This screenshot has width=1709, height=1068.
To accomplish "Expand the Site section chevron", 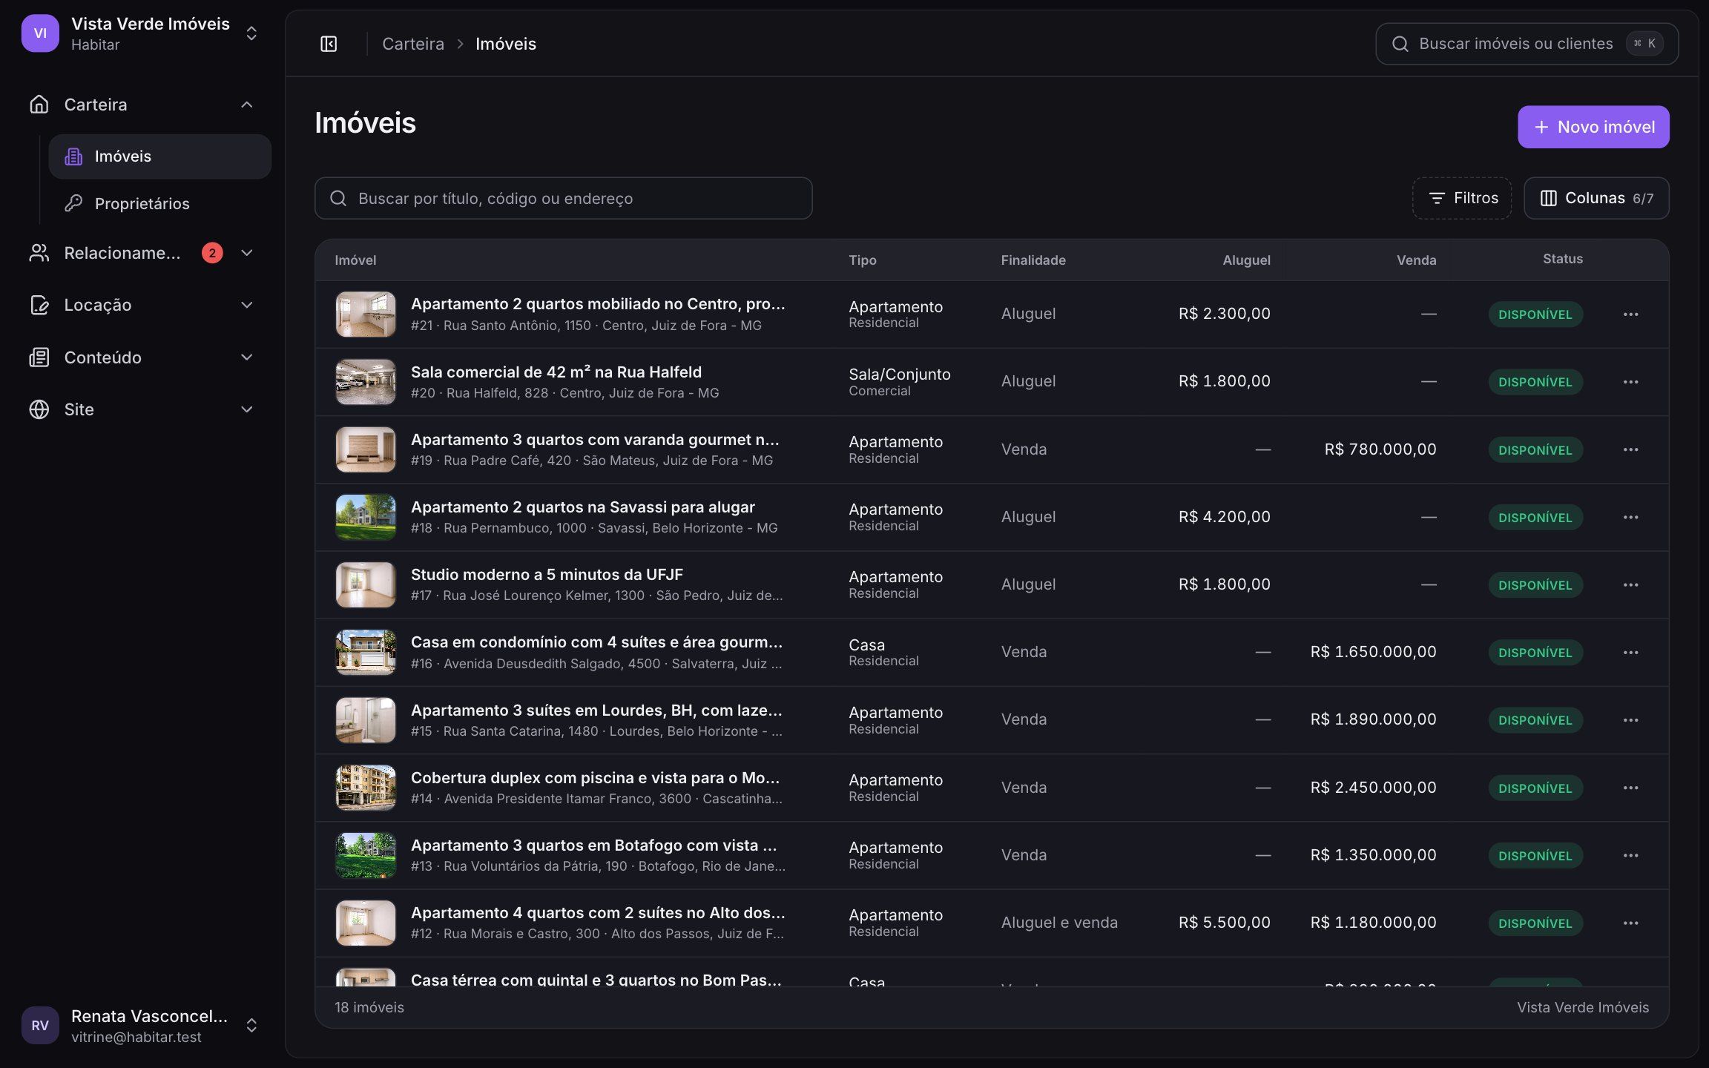I will click(247, 409).
